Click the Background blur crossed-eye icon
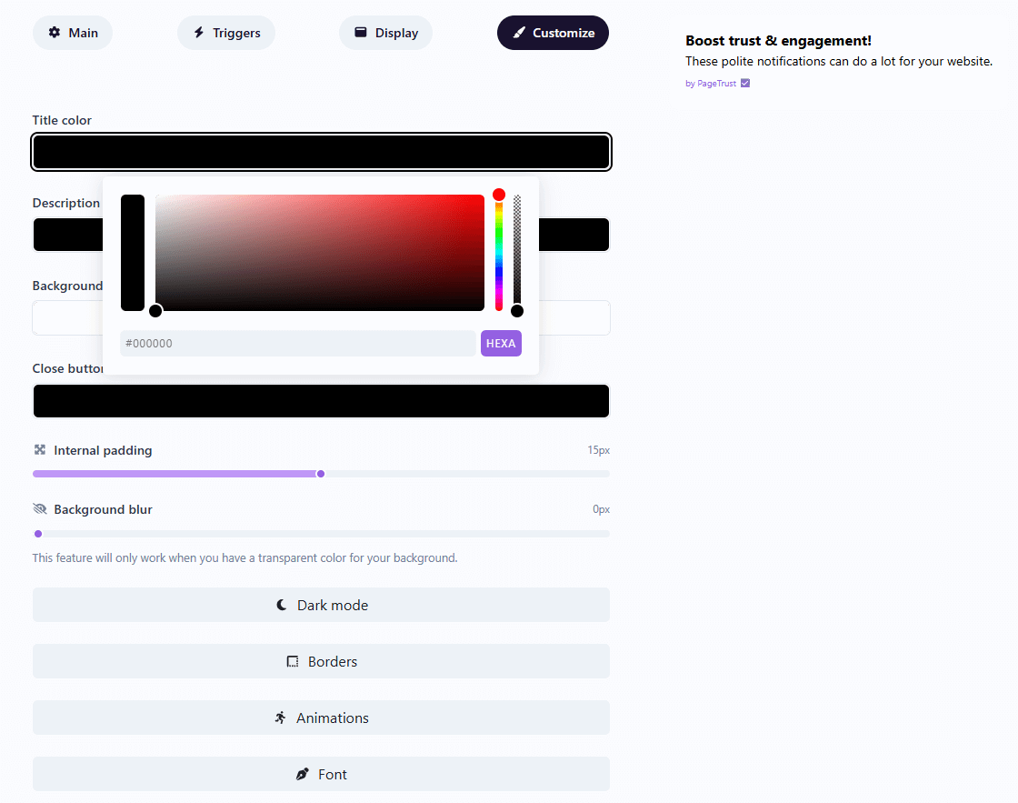Screen dimensions: 1018x803 (x=40, y=509)
